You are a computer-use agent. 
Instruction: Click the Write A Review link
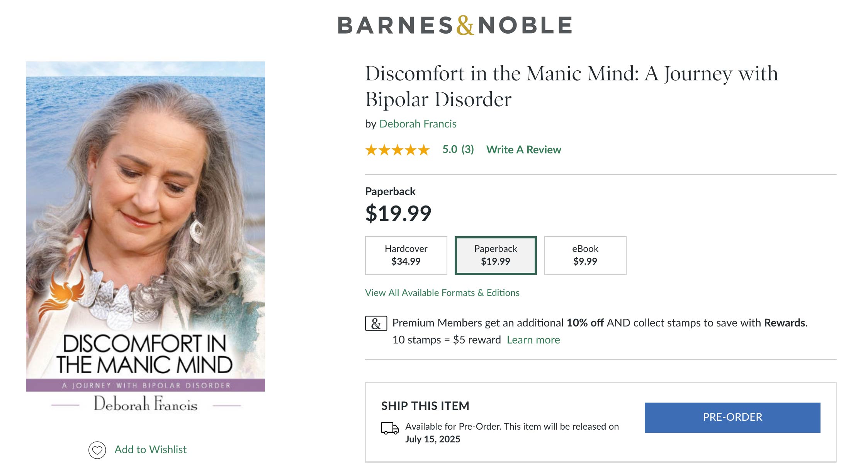[x=523, y=150]
